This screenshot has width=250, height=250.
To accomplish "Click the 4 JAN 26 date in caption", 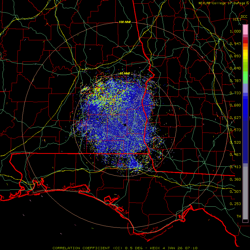I will (173, 248).
